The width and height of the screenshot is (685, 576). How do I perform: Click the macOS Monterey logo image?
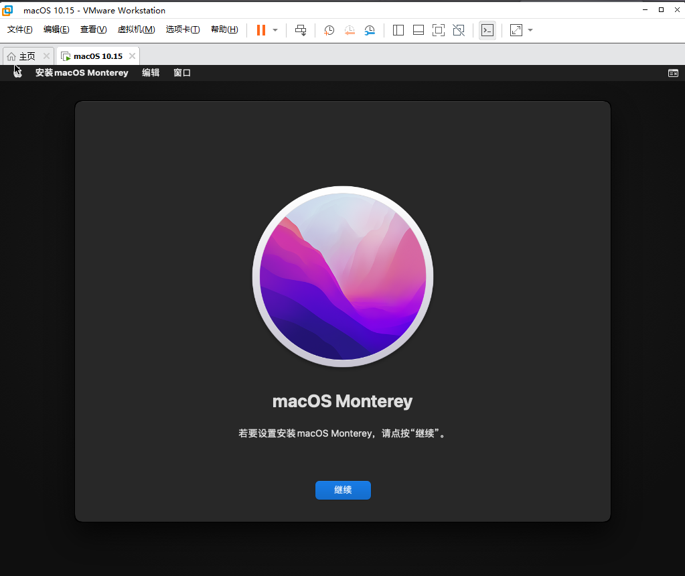coord(343,277)
